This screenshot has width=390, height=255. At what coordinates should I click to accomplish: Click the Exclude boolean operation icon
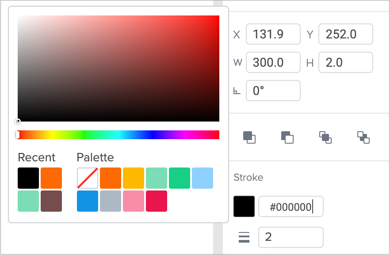(363, 137)
